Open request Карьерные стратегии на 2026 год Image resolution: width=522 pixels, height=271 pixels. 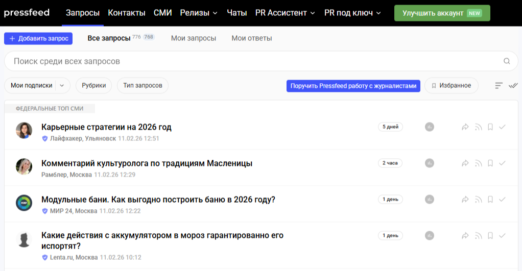[x=106, y=127]
